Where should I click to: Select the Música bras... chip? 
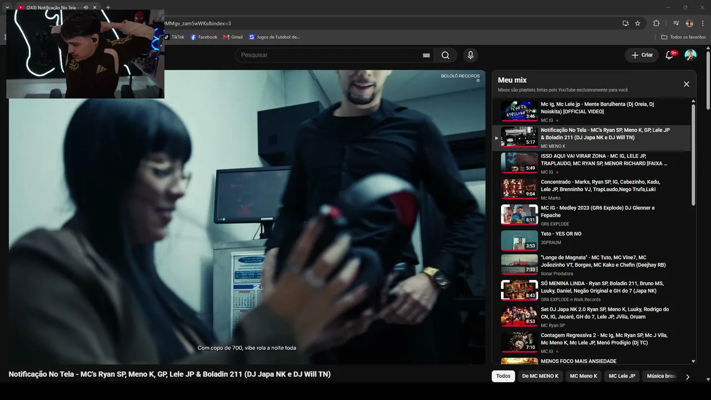click(661, 376)
